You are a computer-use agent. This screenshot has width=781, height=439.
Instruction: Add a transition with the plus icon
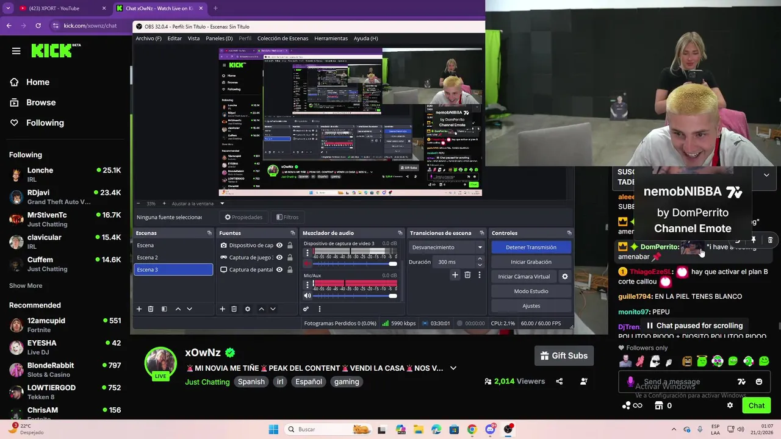[455, 275]
